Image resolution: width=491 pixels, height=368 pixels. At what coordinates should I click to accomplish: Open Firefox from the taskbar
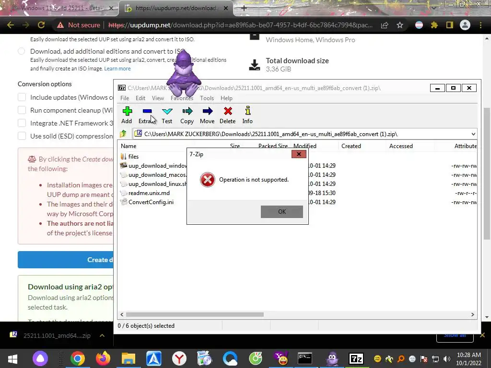pos(103,358)
